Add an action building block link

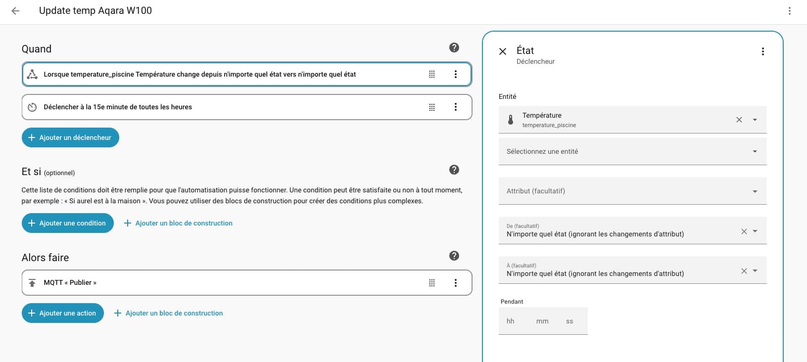[168, 313]
